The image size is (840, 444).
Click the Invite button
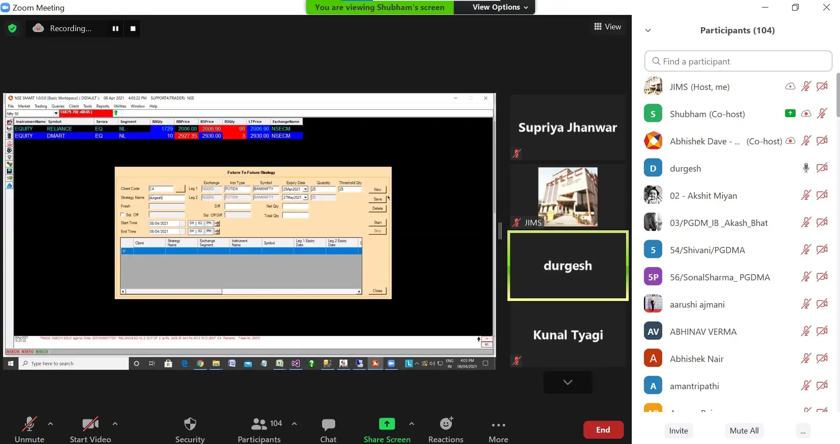point(678,431)
